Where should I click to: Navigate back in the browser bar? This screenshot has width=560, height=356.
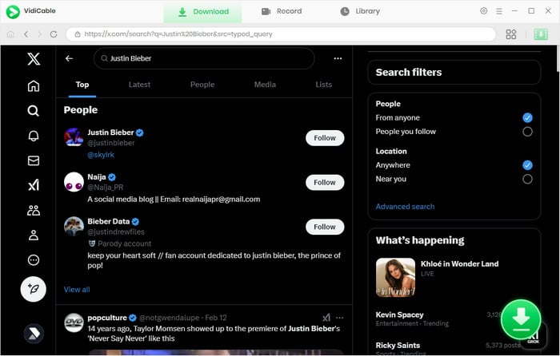click(26, 34)
